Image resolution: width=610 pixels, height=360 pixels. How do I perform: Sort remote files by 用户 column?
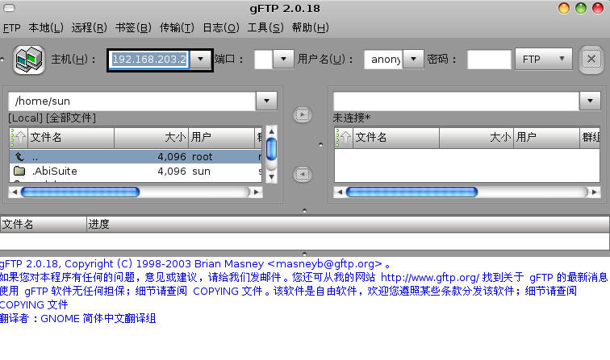pyautogui.click(x=546, y=137)
